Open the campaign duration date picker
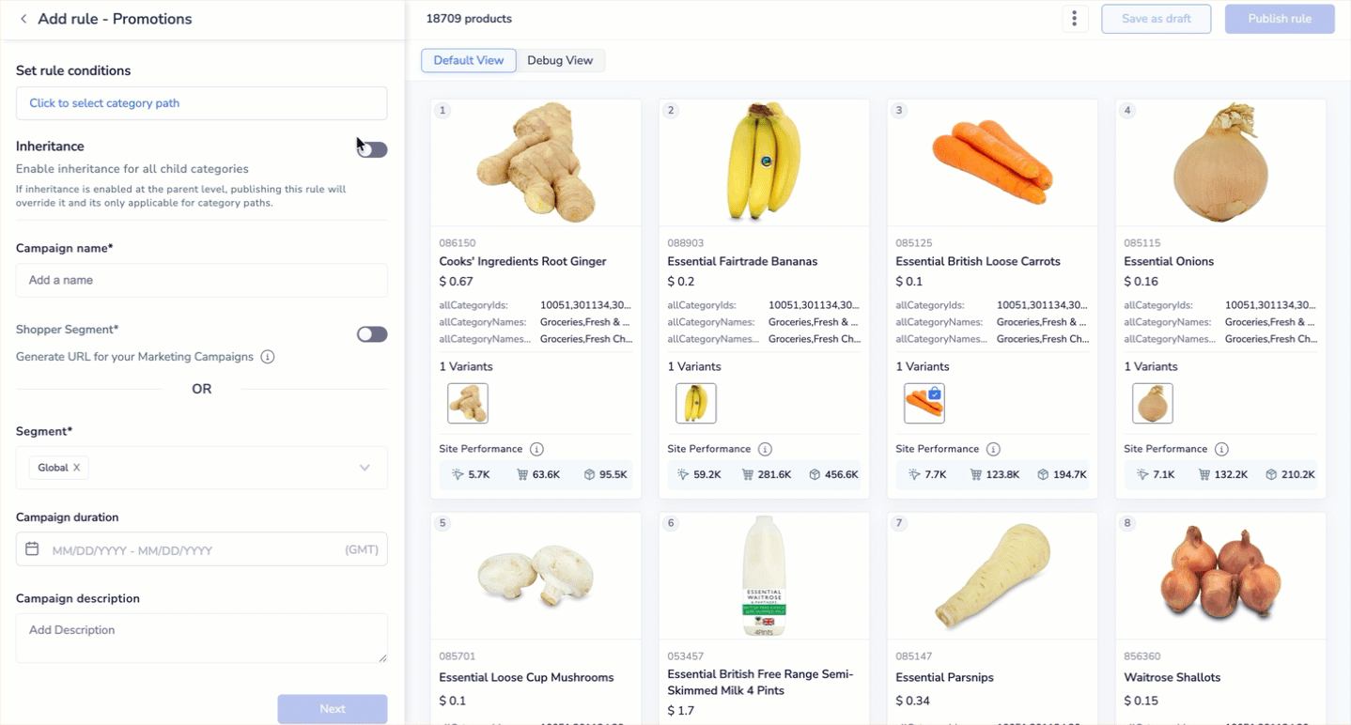The image size is (1351, 725). [x=202, y=549]
